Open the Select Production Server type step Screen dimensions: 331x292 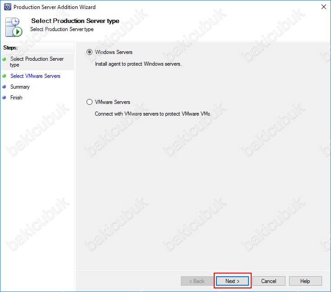click(x=37, y=62)
